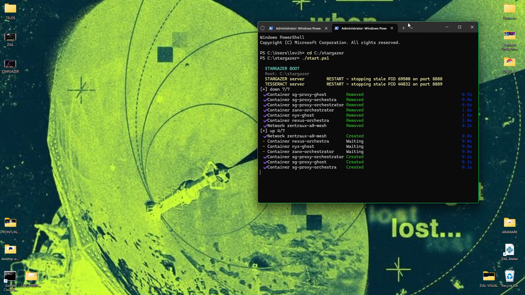Open the TELOS folder on desktop
Viewport: 525px width, 295px height.
point(10,11)
